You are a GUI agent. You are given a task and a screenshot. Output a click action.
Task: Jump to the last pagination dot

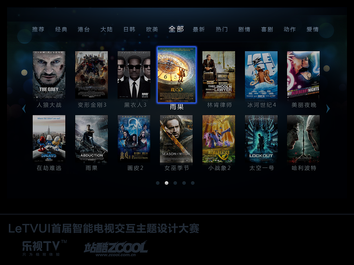coord(193,183)
